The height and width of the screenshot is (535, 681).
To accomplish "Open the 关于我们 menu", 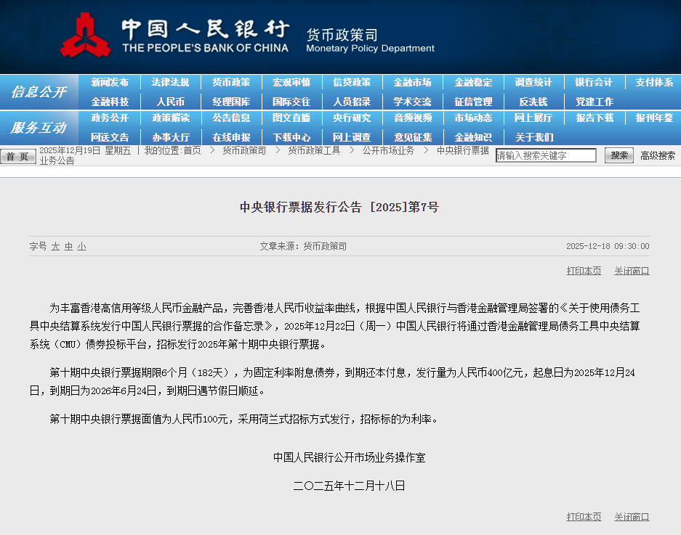I will 534,136.
